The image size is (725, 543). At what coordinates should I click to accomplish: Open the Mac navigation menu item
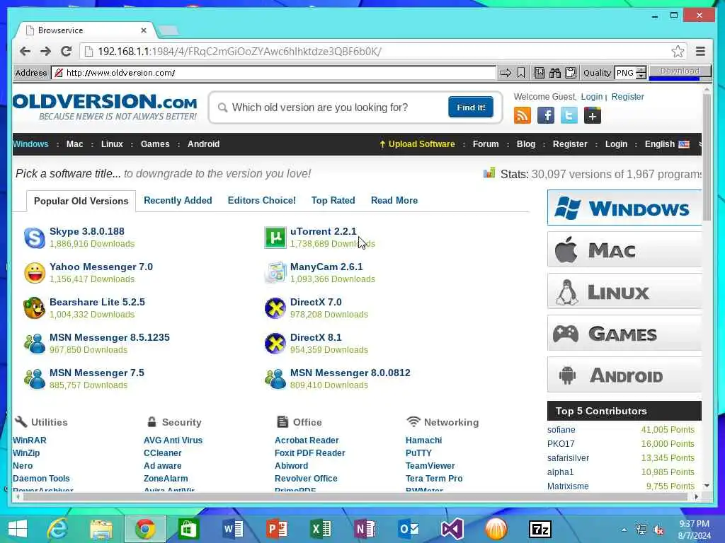[75, 144]
